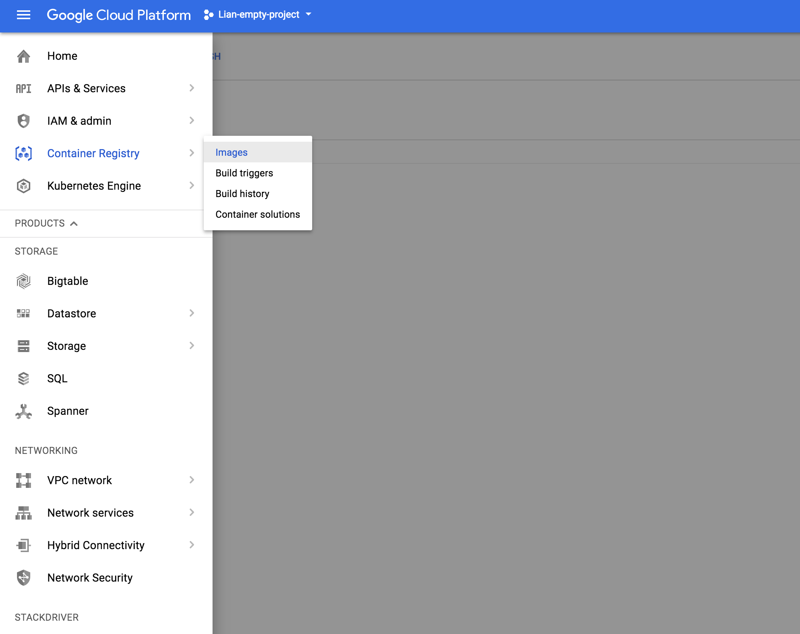The height and width of the screenshot is (634, 800).
Task: Expand Container Registry submenu chevron
Action: (192, 153)
